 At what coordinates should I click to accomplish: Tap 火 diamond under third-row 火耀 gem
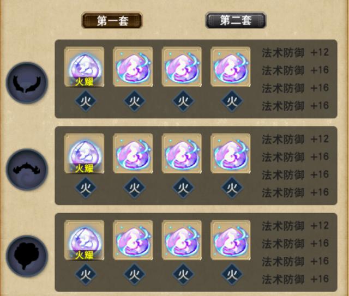(x=86, y=274)
